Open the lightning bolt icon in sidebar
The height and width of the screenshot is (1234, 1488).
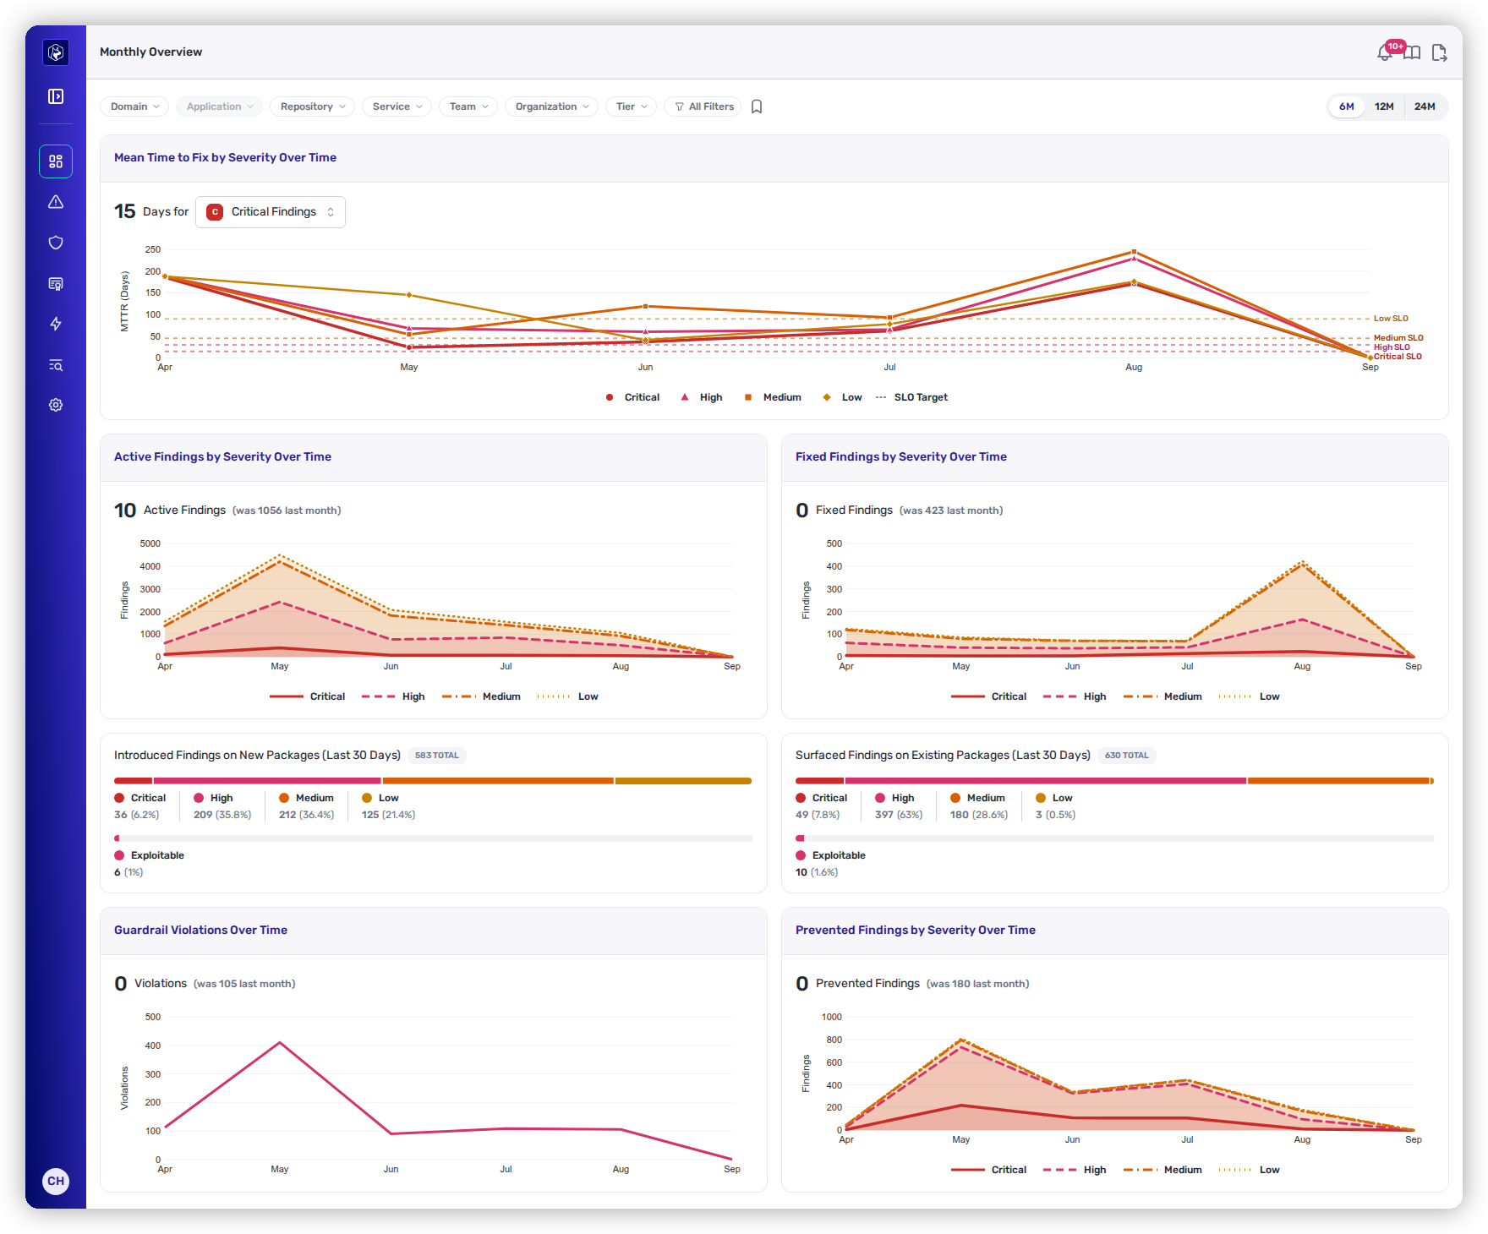(56, 324)
